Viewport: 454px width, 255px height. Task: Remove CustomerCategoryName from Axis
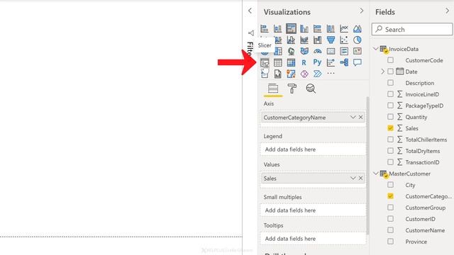tap(360, 117)
